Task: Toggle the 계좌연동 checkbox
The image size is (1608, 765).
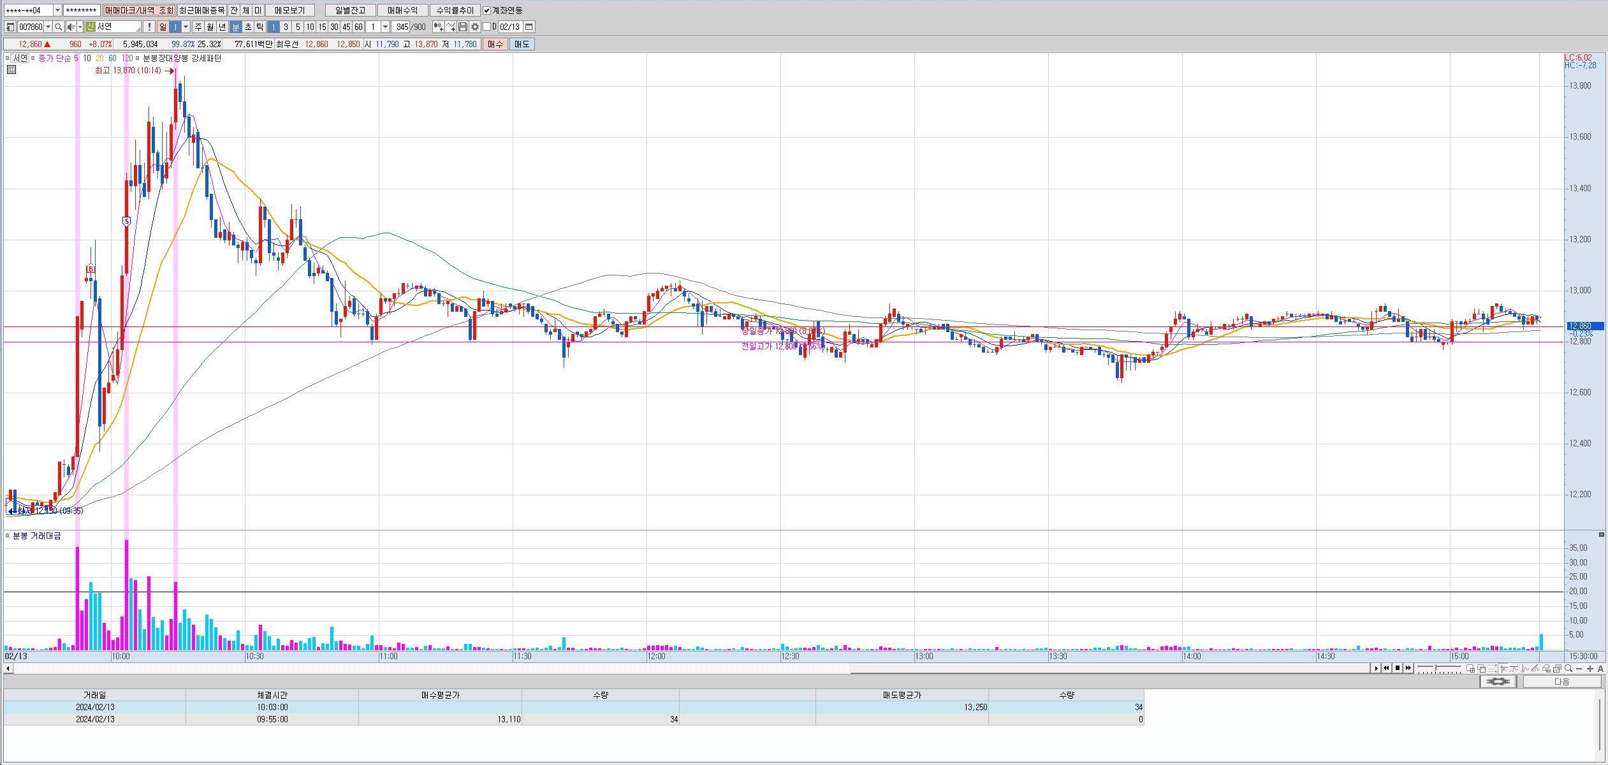Action: click(487, 10)
